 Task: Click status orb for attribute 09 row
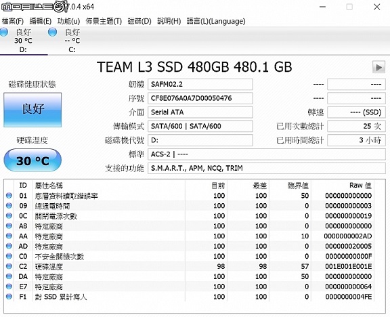(x=9, y=205)
